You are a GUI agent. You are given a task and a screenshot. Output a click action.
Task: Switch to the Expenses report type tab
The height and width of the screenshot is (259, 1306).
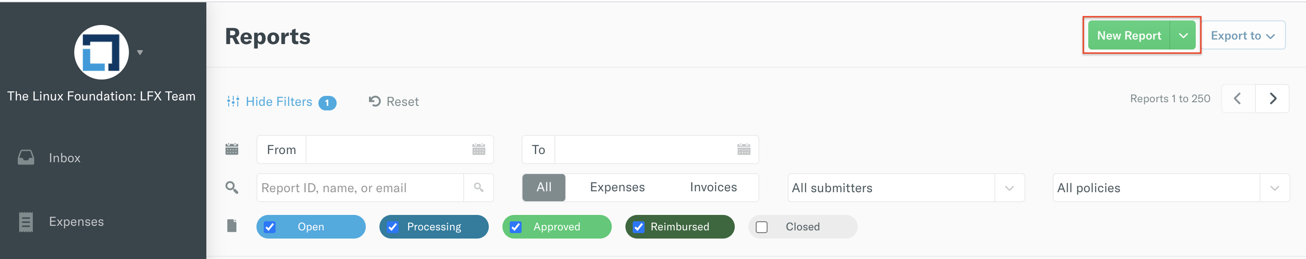pos(617,187)
